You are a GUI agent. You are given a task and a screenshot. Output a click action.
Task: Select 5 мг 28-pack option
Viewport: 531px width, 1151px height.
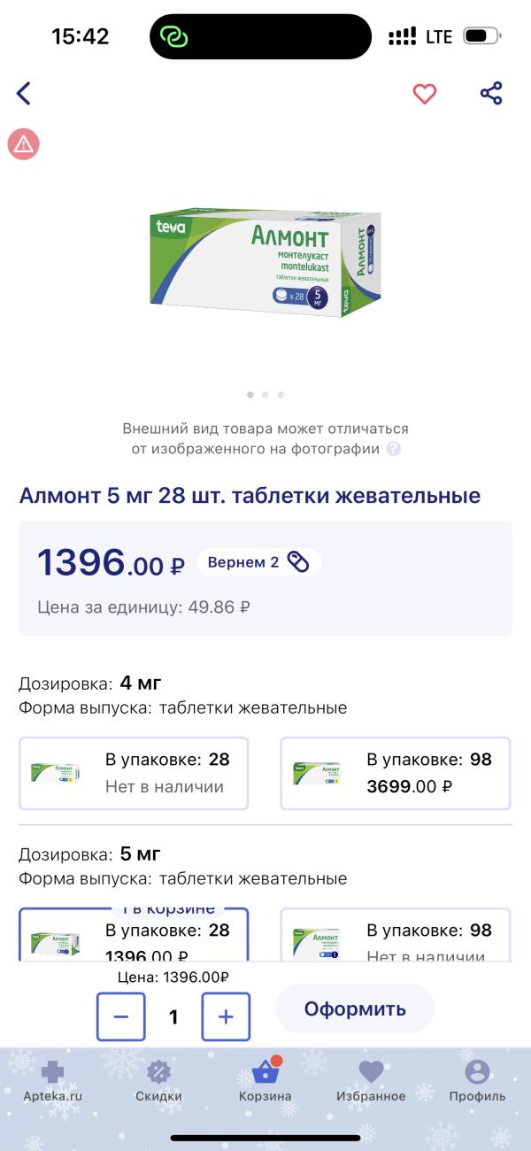[134, 937]
